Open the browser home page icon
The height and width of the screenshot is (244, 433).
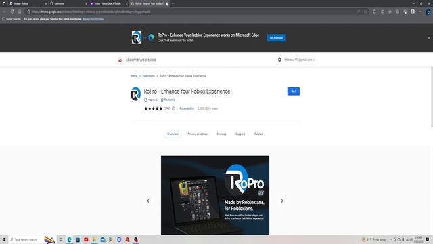click(20, 12)
